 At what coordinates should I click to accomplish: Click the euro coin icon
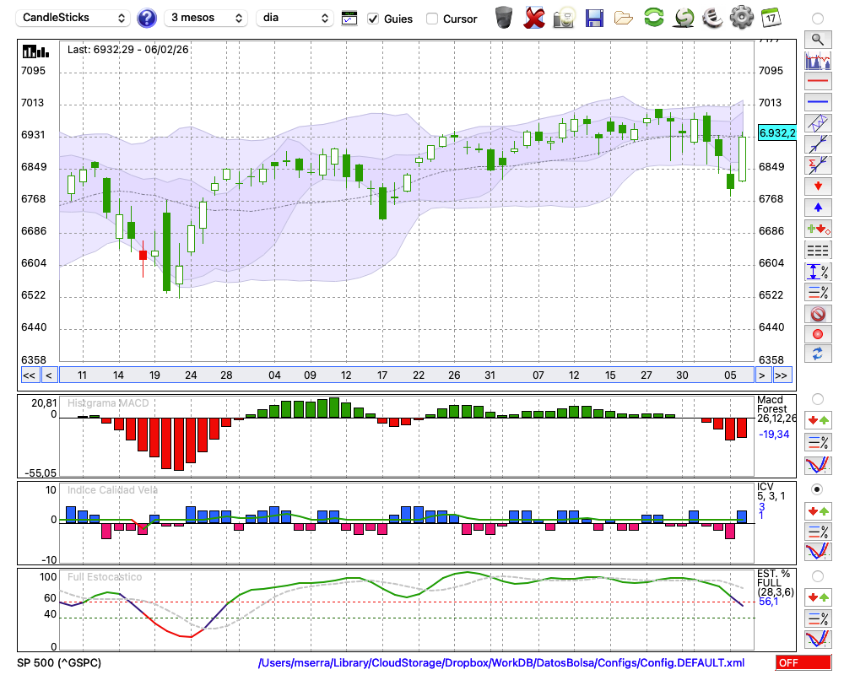[712, 18]
